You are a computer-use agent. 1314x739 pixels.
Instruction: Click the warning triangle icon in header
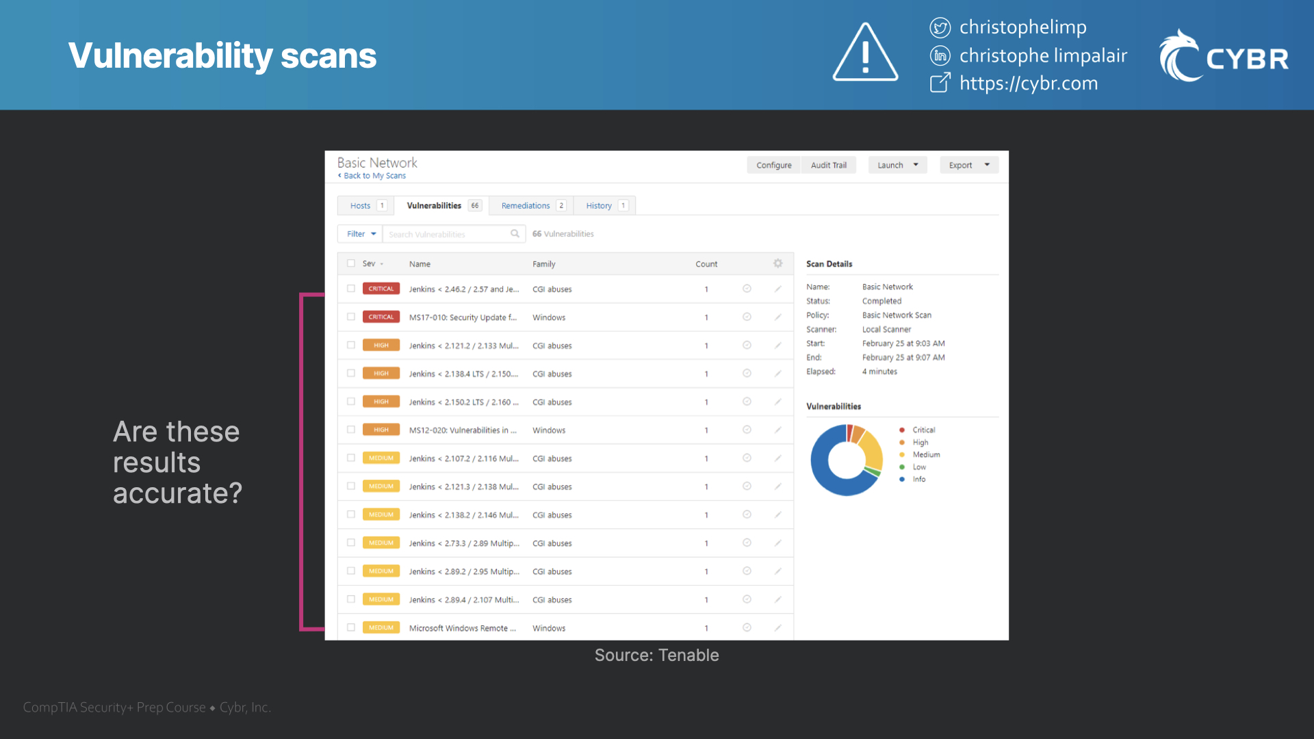pyautogui.click(x=865, y=53)
